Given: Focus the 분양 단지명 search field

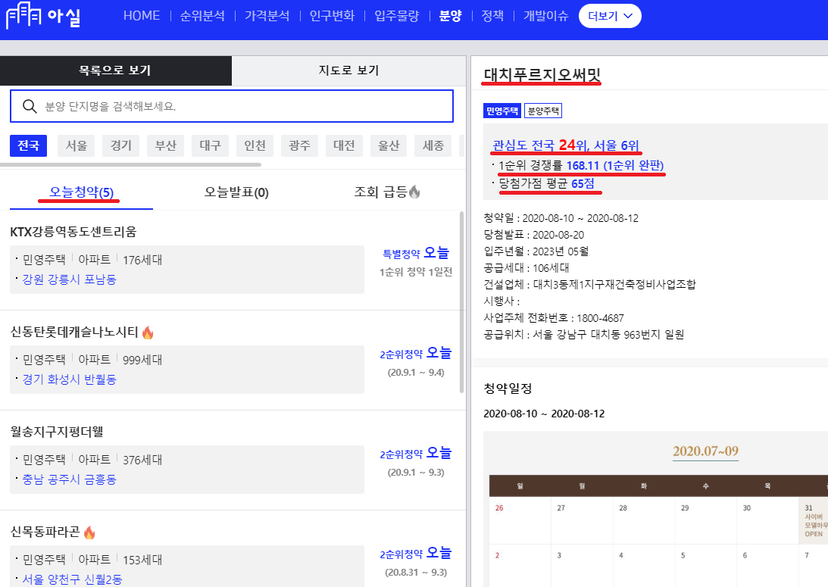Looking at the screenshot, I should click(232, 106).
